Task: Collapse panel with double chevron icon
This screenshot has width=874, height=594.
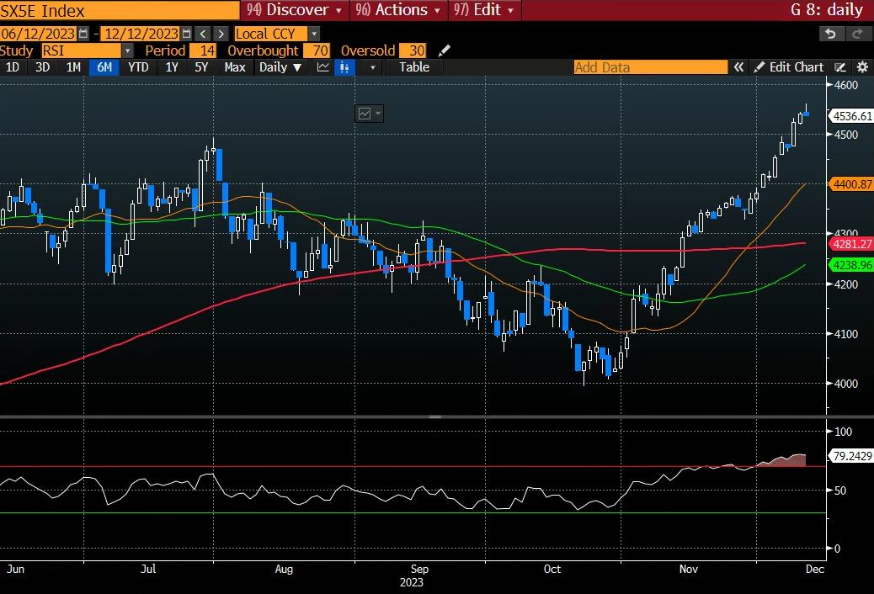Action: 738,67
